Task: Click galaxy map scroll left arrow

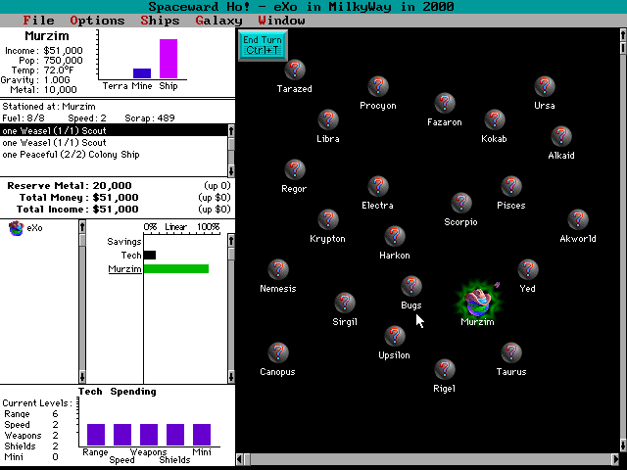Action: tap(240, 459)
